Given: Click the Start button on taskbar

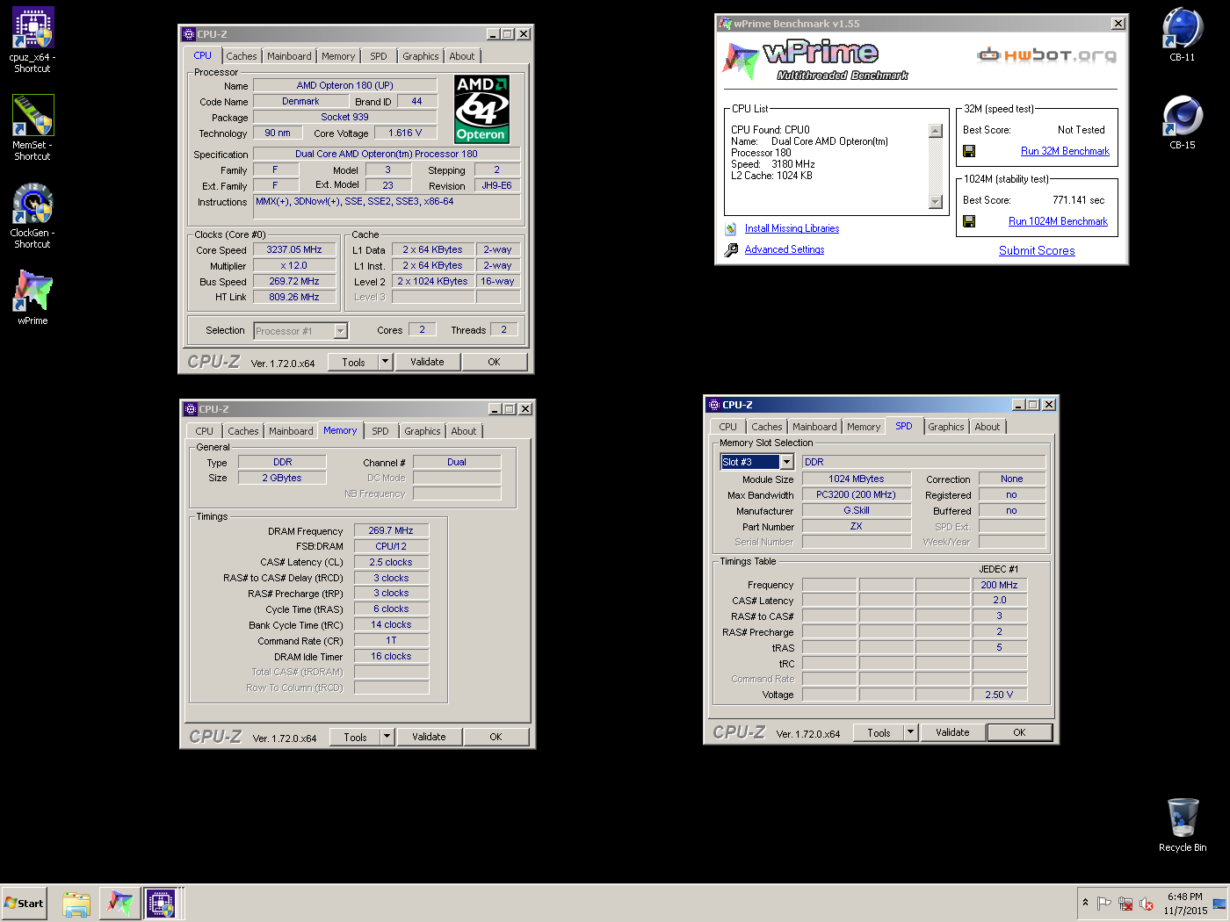Looking at the screenshot, I should [x=24, y=903].
